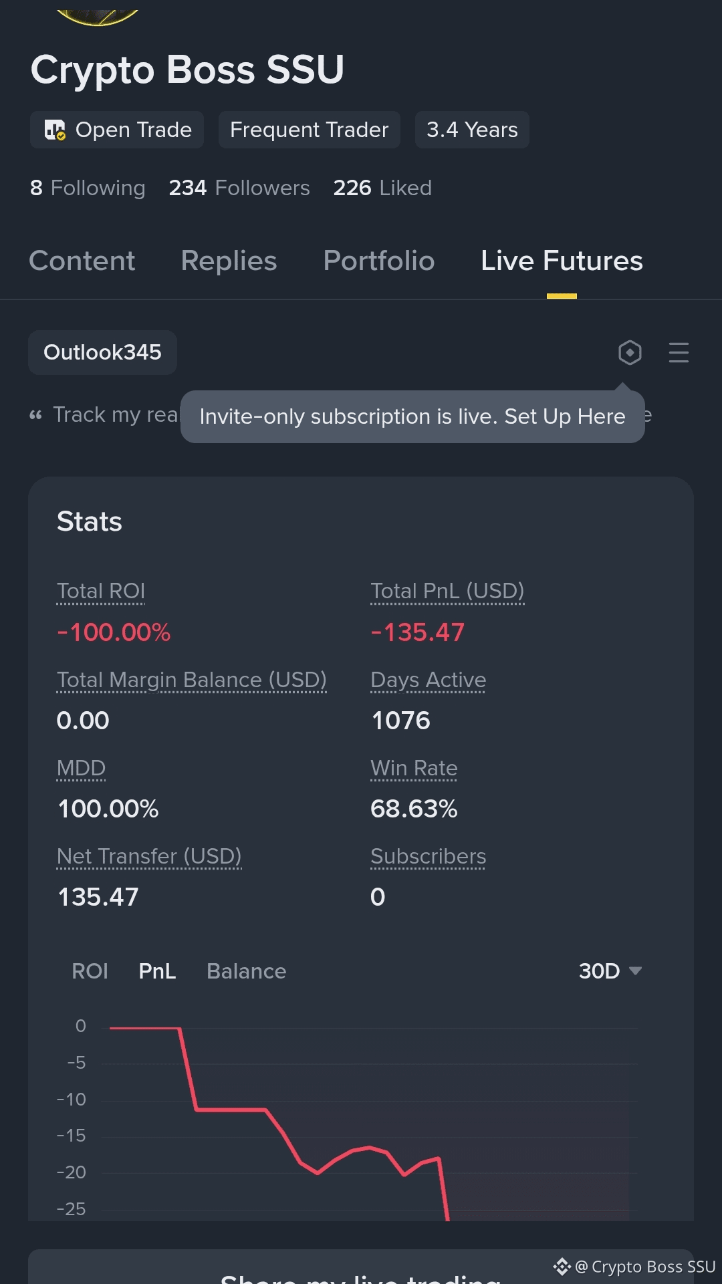Click the invite-only subscription Set Up Here tooltip
722x1284 pixels.
tap(412, 416)
